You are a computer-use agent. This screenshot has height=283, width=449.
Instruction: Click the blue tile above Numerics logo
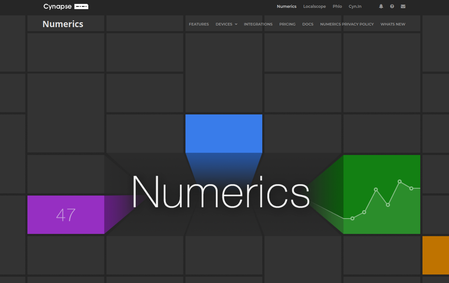click(x=224, y=133)
